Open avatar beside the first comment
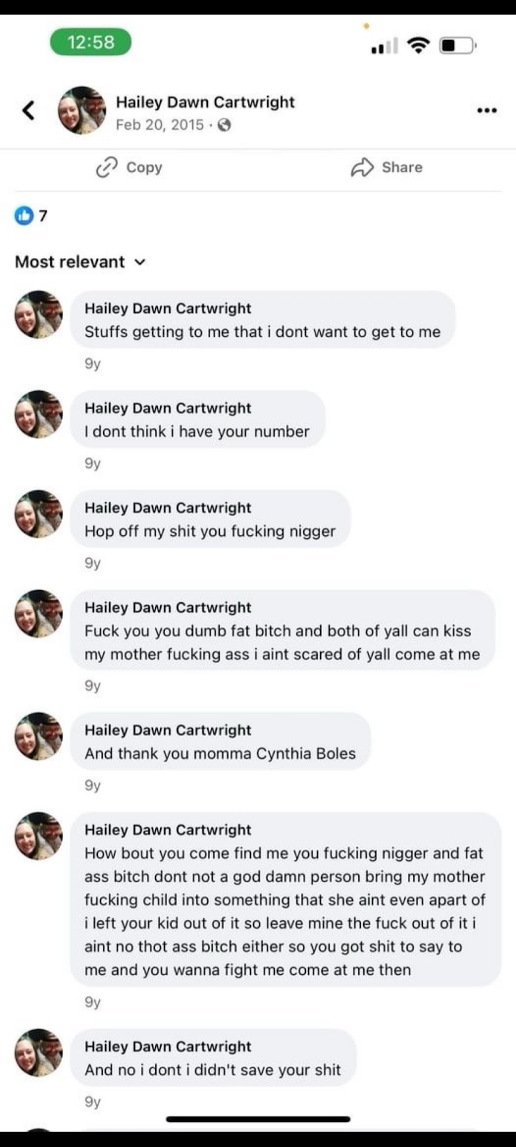This screenshot has height=1147, width=516. coord(39,315)
